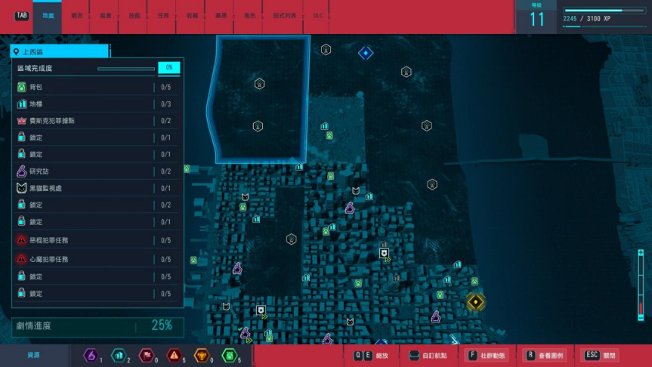Click the research station icon nearest yellow marker
The height and width of the screenshot is (367, 652).
pyautogui.click(x=435, y=316)
